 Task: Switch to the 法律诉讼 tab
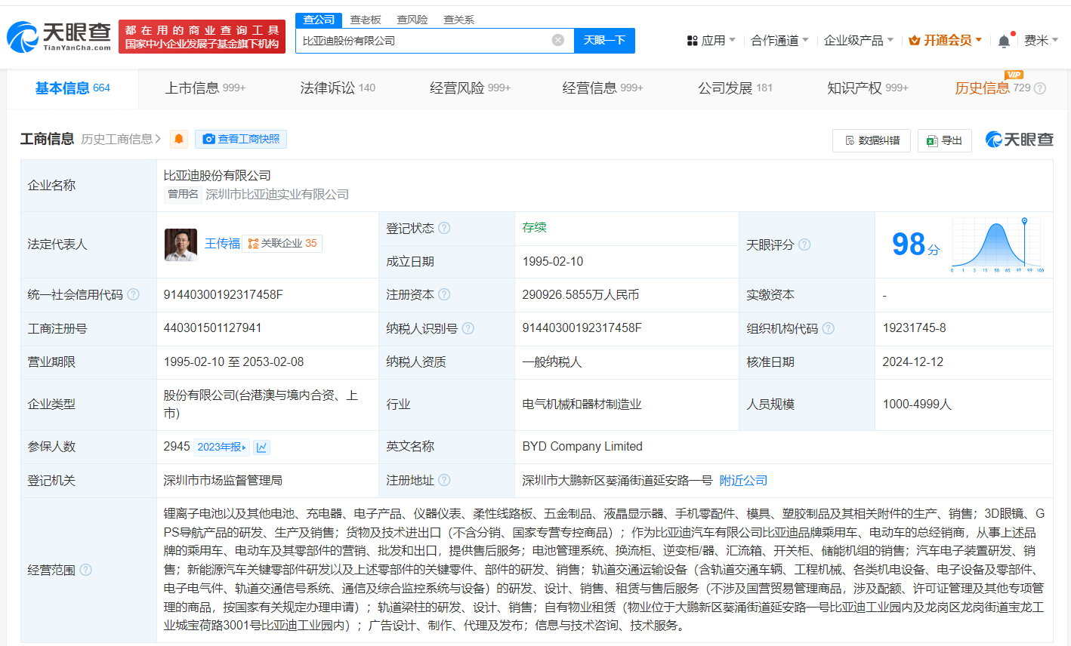[x=337, y=88]
